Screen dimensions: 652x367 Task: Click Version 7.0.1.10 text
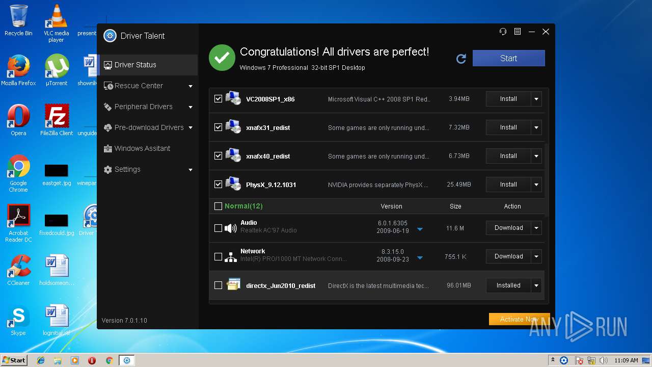tap(124, 321)
